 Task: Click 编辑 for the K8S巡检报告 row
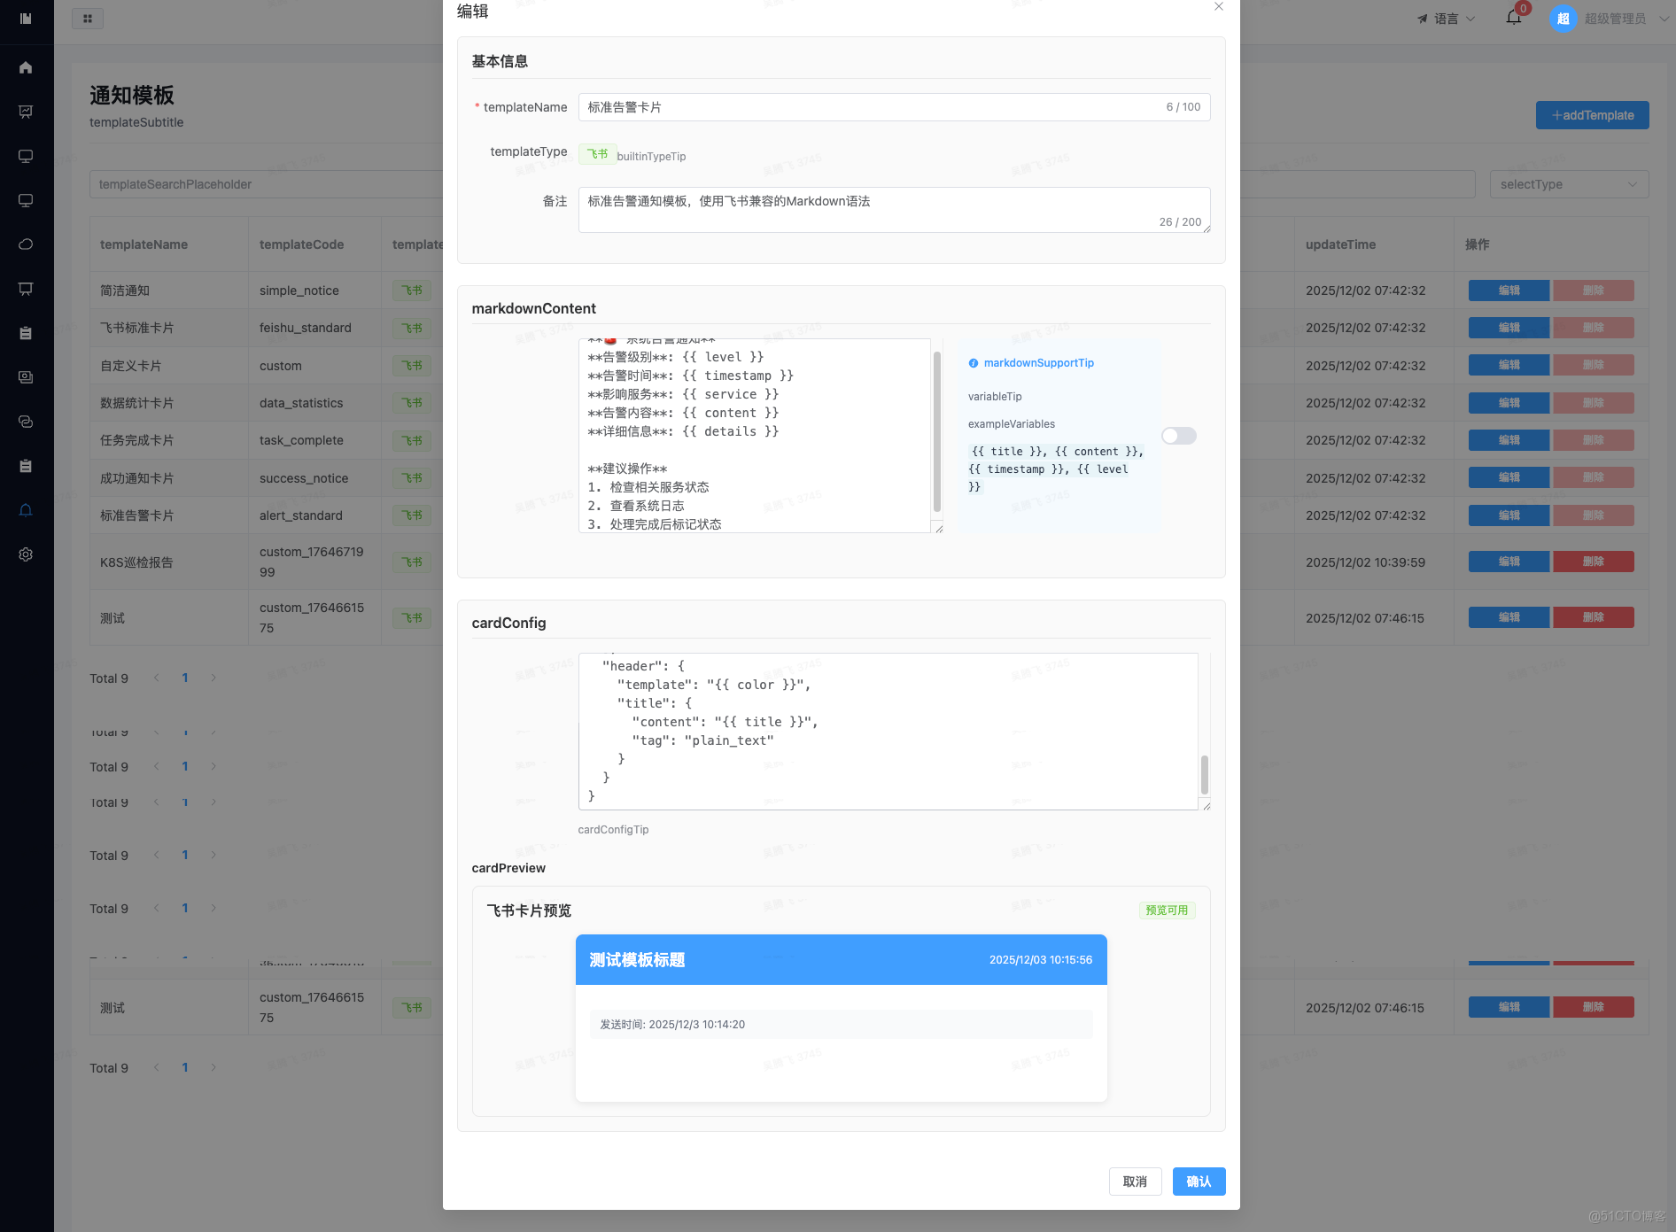[x=1509, y=562]
